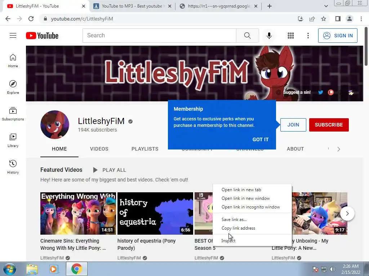
Task: Click the search magnifier button
Action: 247,36
